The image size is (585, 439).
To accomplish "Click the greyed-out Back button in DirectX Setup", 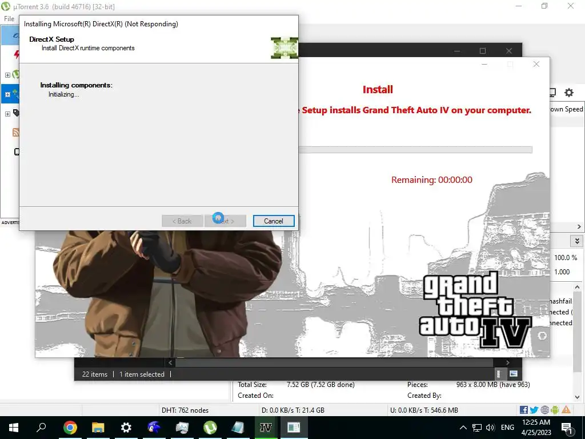I will [x=182, y=221].
